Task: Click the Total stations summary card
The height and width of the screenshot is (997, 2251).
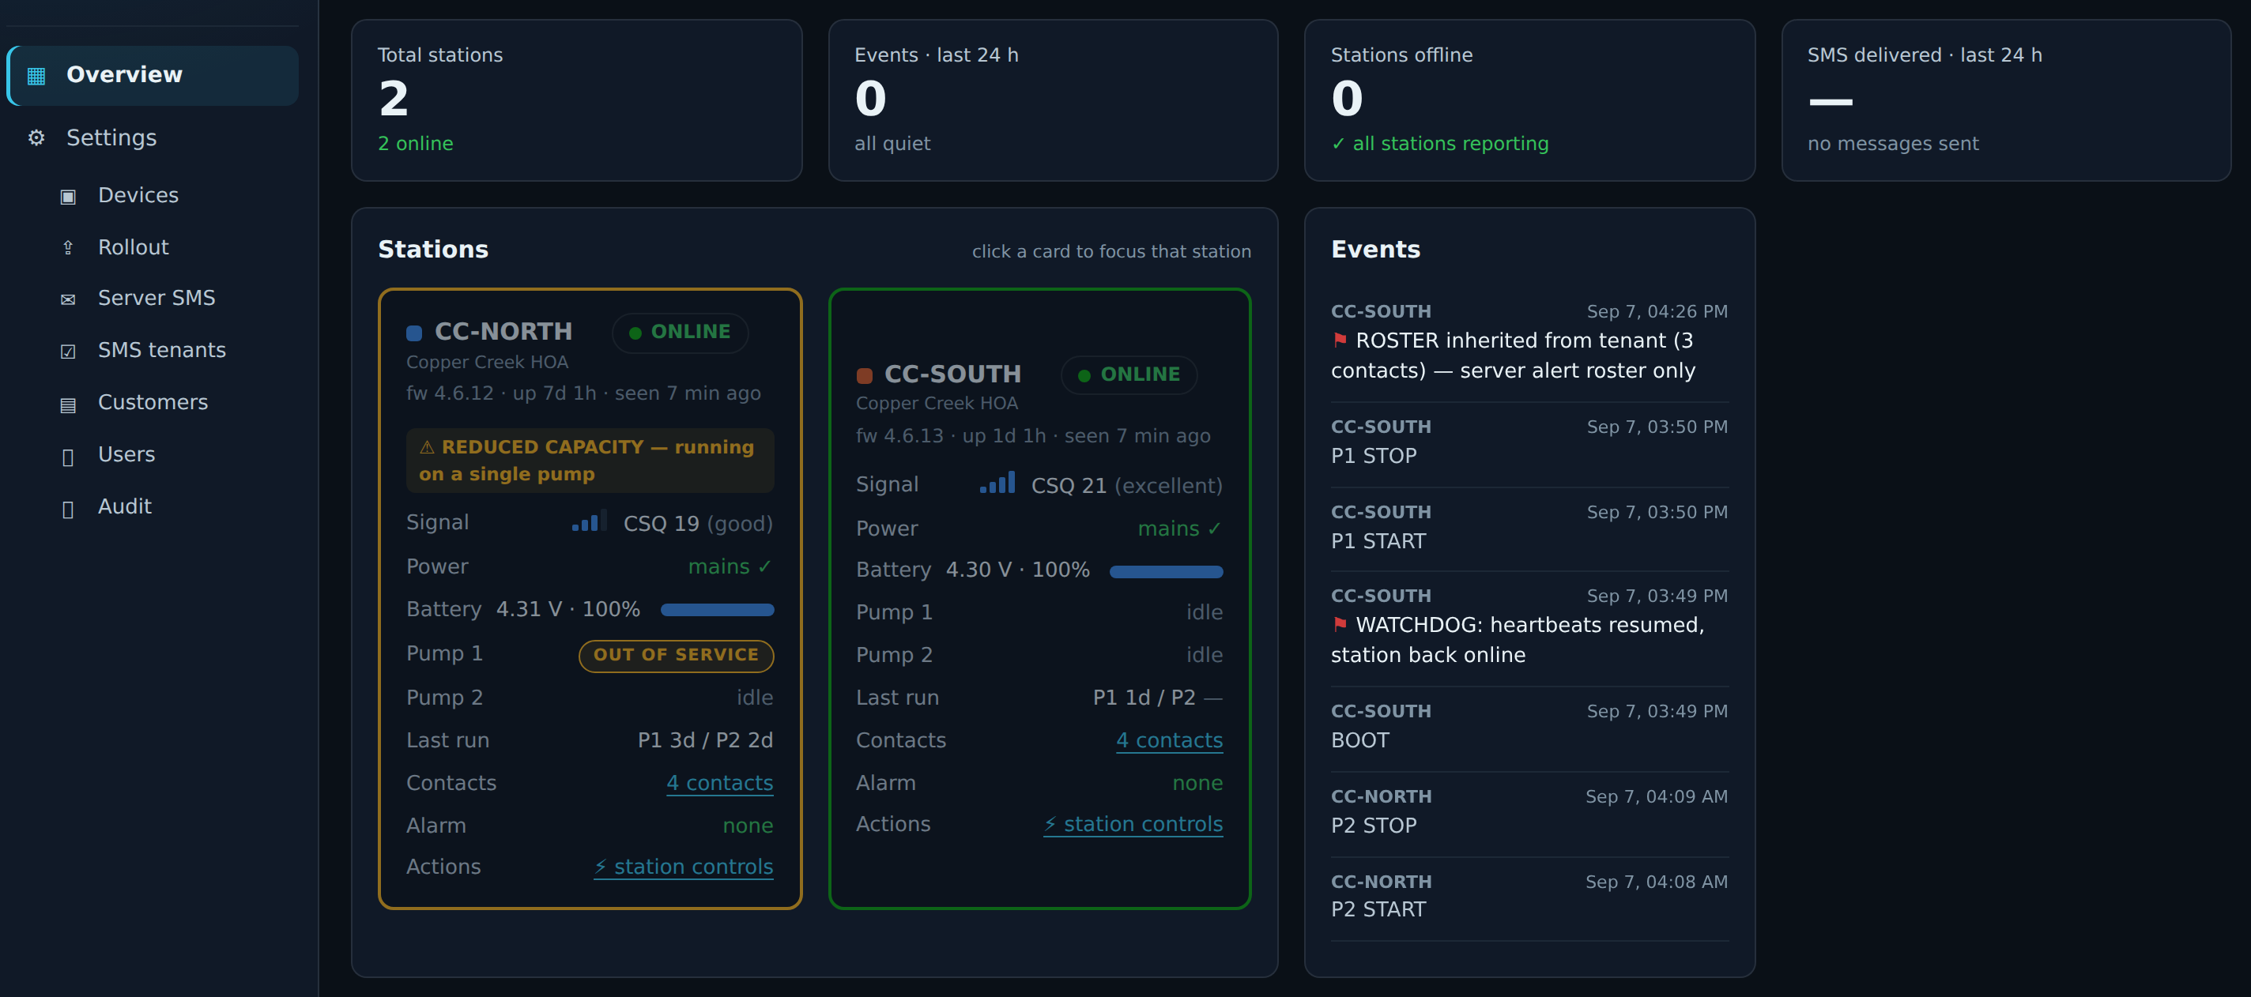Action: point(577,100)
